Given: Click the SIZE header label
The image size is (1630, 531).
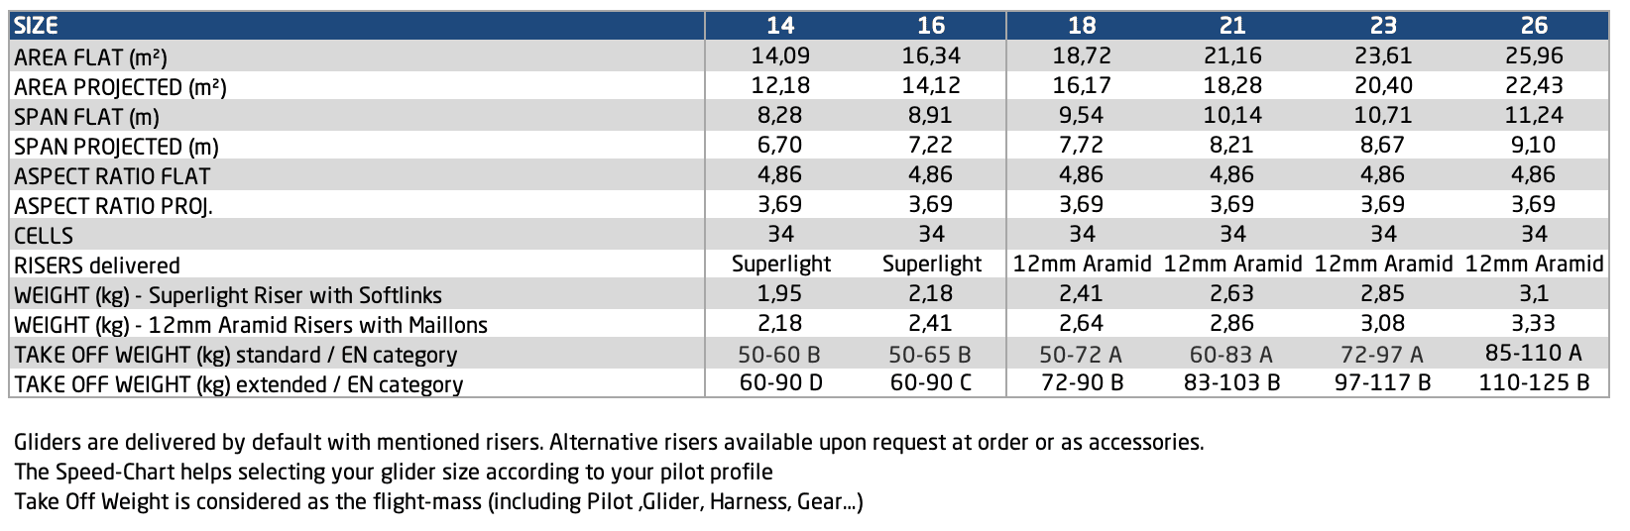Looking at the screenshot, I should tap(37, 26).
